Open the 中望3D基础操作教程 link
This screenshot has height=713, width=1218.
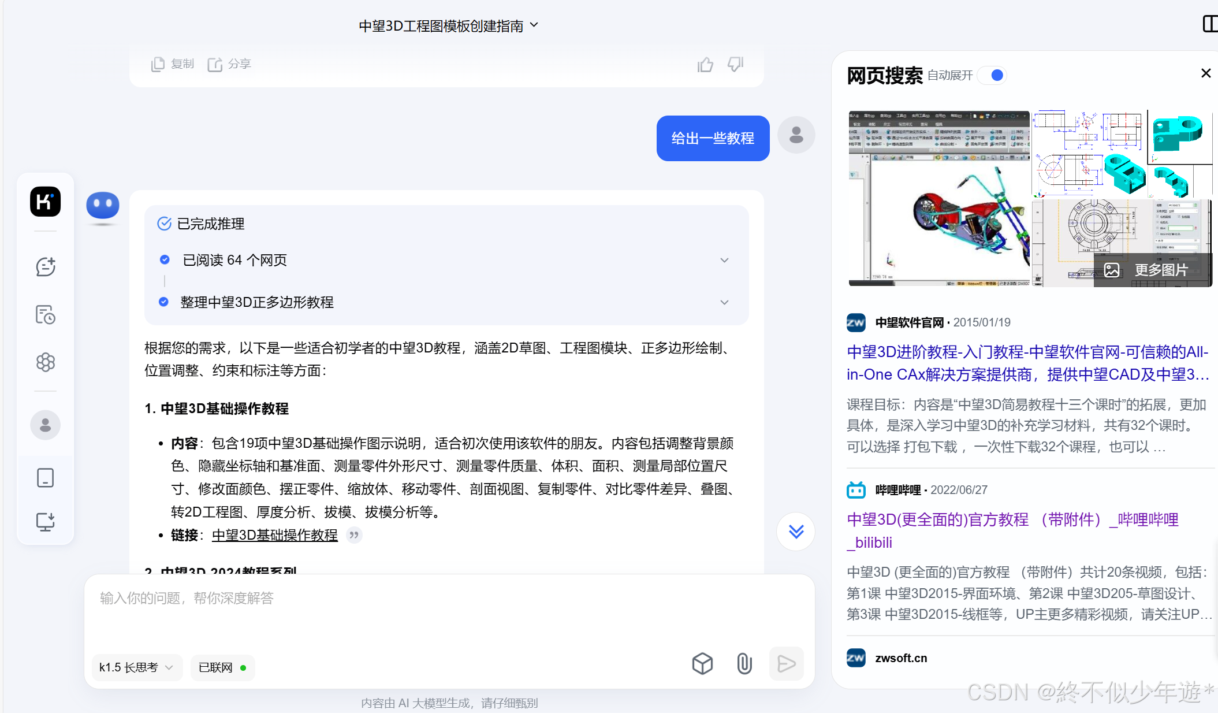coord(274,535)
